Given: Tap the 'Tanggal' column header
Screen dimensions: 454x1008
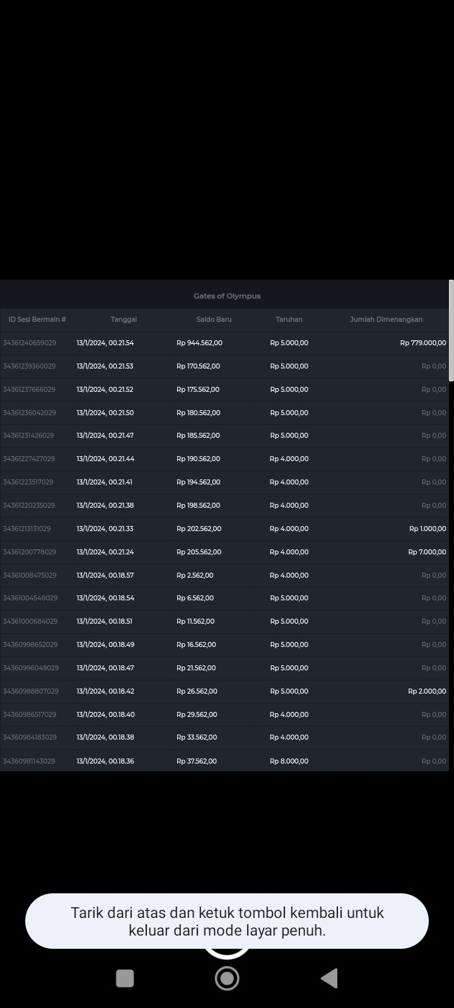Looking at the screenshot, I should (124, 319).
